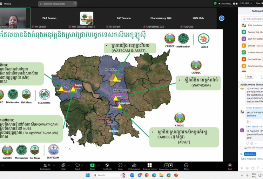The image size is (263, 179).
Task: Open PowerPoint from the Windows taskbar
Action: tap(176, 175)
